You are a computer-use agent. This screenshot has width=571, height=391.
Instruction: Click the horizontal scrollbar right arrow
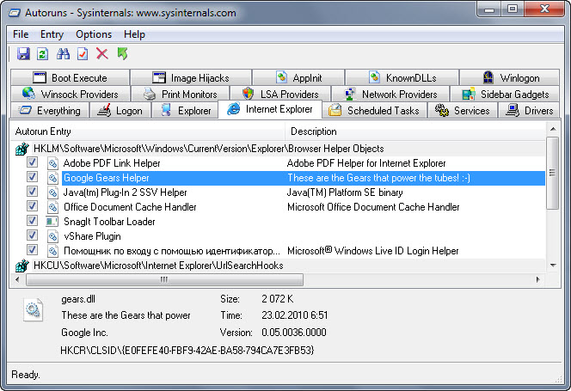point(537,279)
